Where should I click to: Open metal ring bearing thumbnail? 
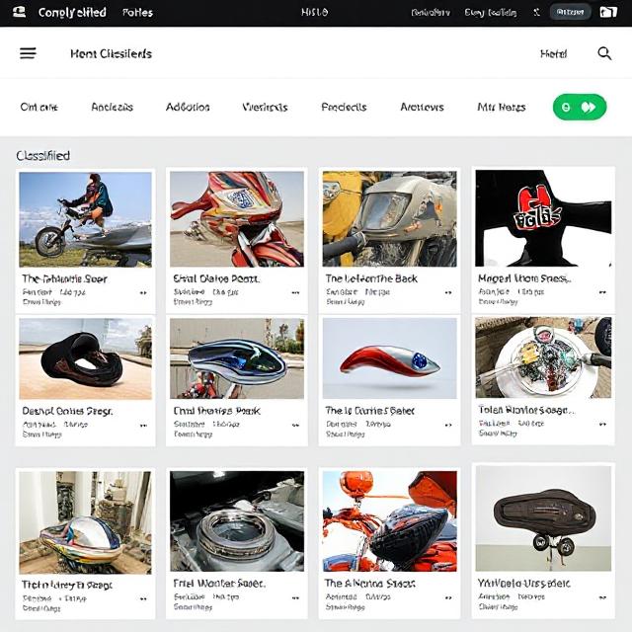click(237, 521)
